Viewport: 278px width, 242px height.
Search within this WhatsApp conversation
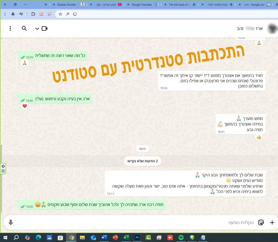pos(24,28)
